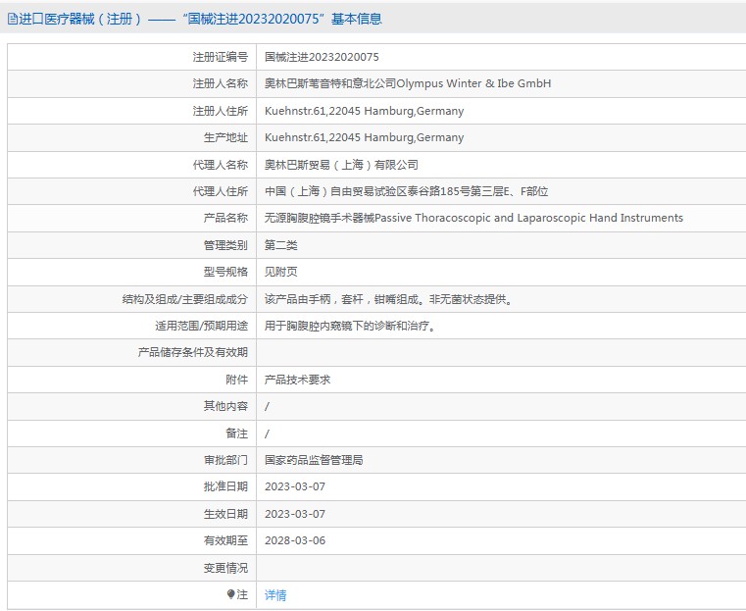Image resolution: width=746 pixels, height=611 pixels.
Task: Select agent name 奥林巴斯贸易(上海)有限公司
Action: [x=341, y=165]
